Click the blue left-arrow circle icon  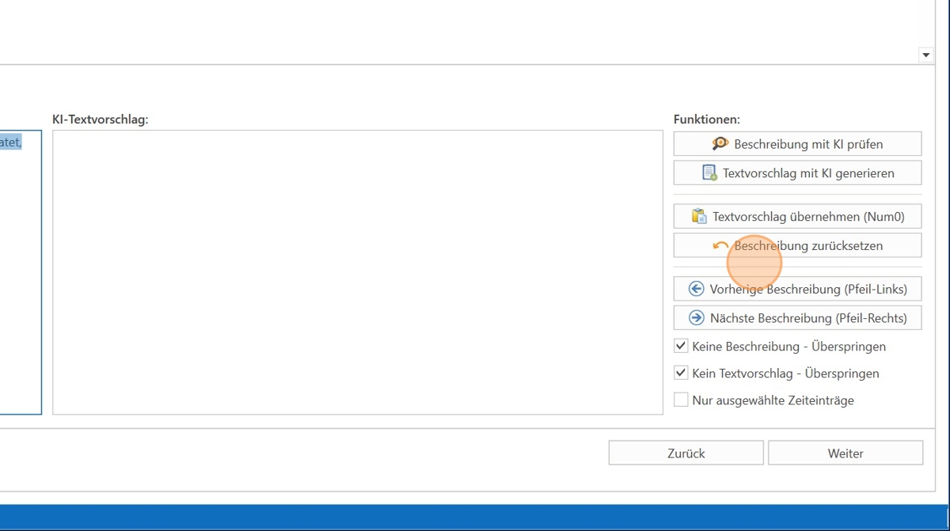[x=697, y=289]
